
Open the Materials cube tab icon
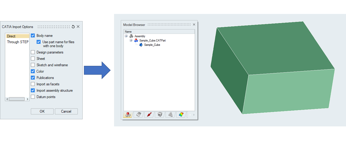[x=160, y=115]
